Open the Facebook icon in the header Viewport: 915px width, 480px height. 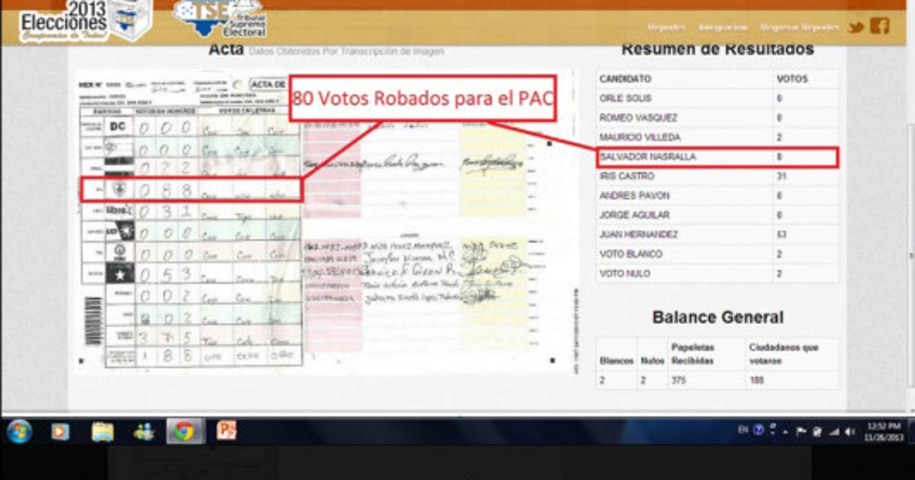pyautogui.click(x=879, y=26)
